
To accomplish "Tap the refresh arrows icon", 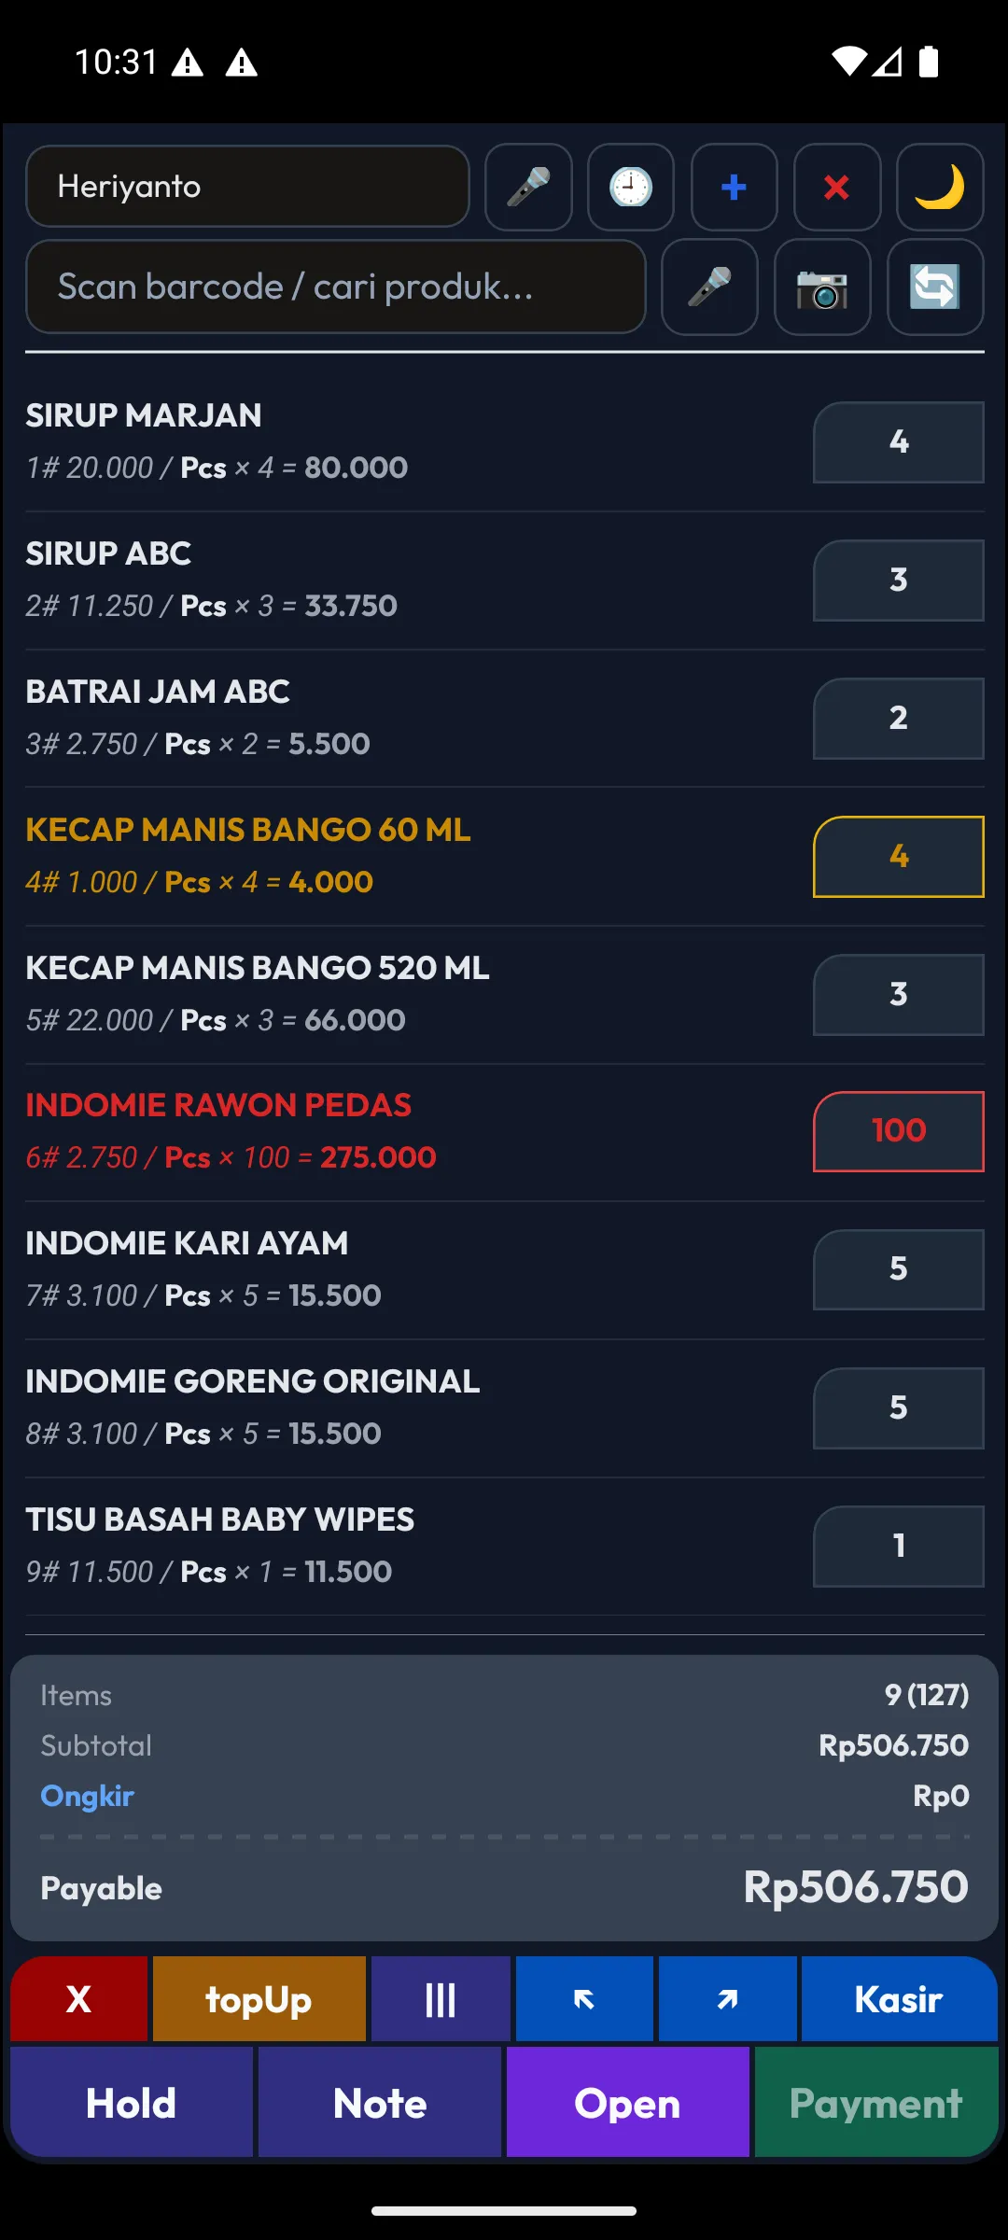I will pyautogui.click(x=934, y=287).
